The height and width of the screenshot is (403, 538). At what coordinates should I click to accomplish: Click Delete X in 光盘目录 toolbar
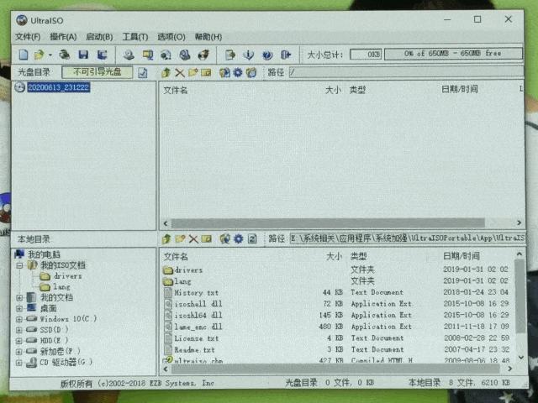179,73
